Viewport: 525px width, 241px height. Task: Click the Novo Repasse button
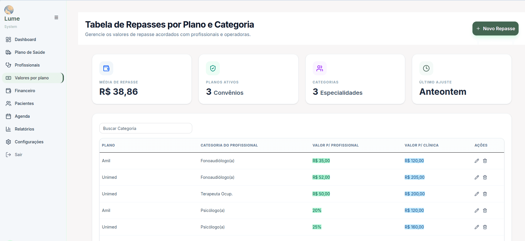(x=495, y=28)
